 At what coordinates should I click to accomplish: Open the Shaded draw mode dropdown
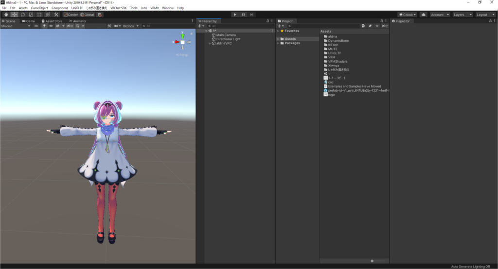point(16,26)
